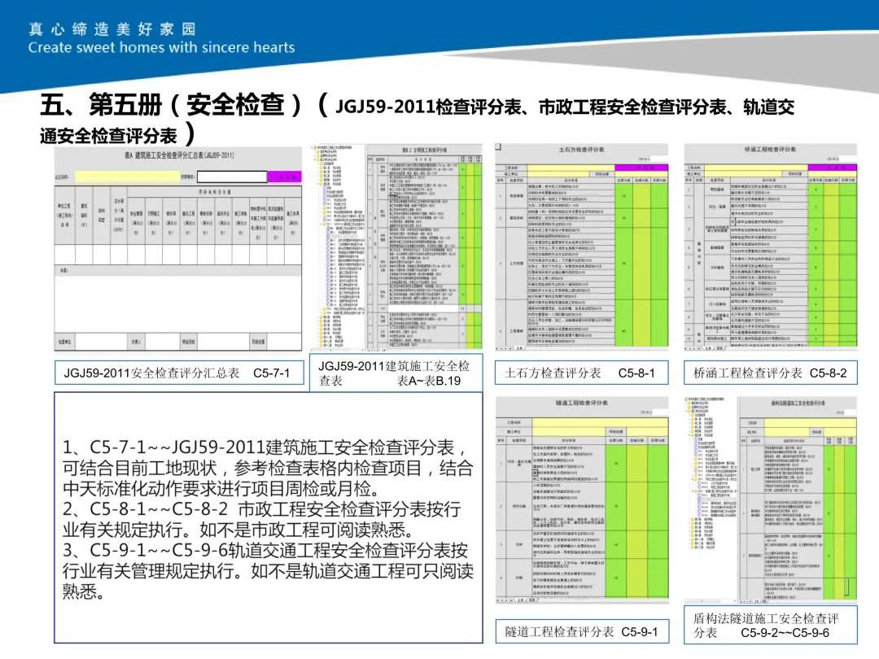Select the 土石方检查评分表 spreadsheet thumbnail

(582, 247)
